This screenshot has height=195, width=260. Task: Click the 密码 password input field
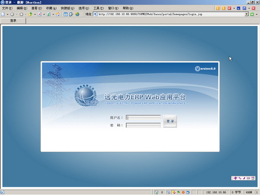143,125
